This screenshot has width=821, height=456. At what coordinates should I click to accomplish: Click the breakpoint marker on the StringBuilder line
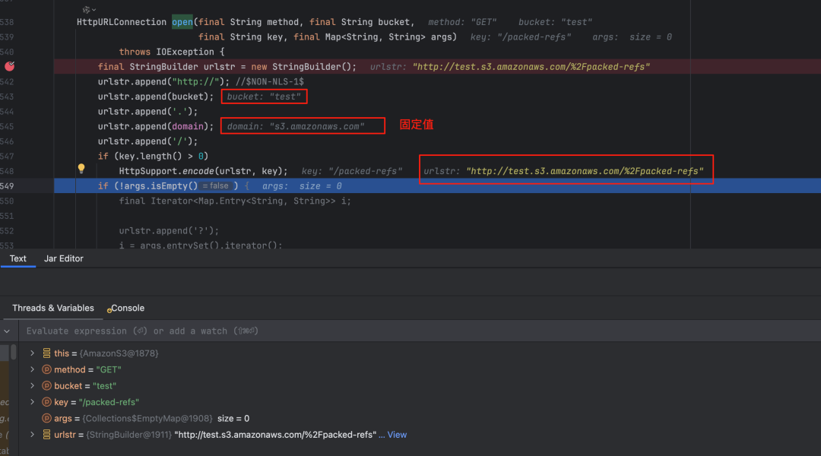click(x=9, y=66)
